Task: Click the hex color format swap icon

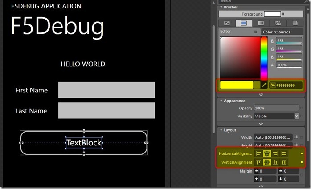Action: 273,85
